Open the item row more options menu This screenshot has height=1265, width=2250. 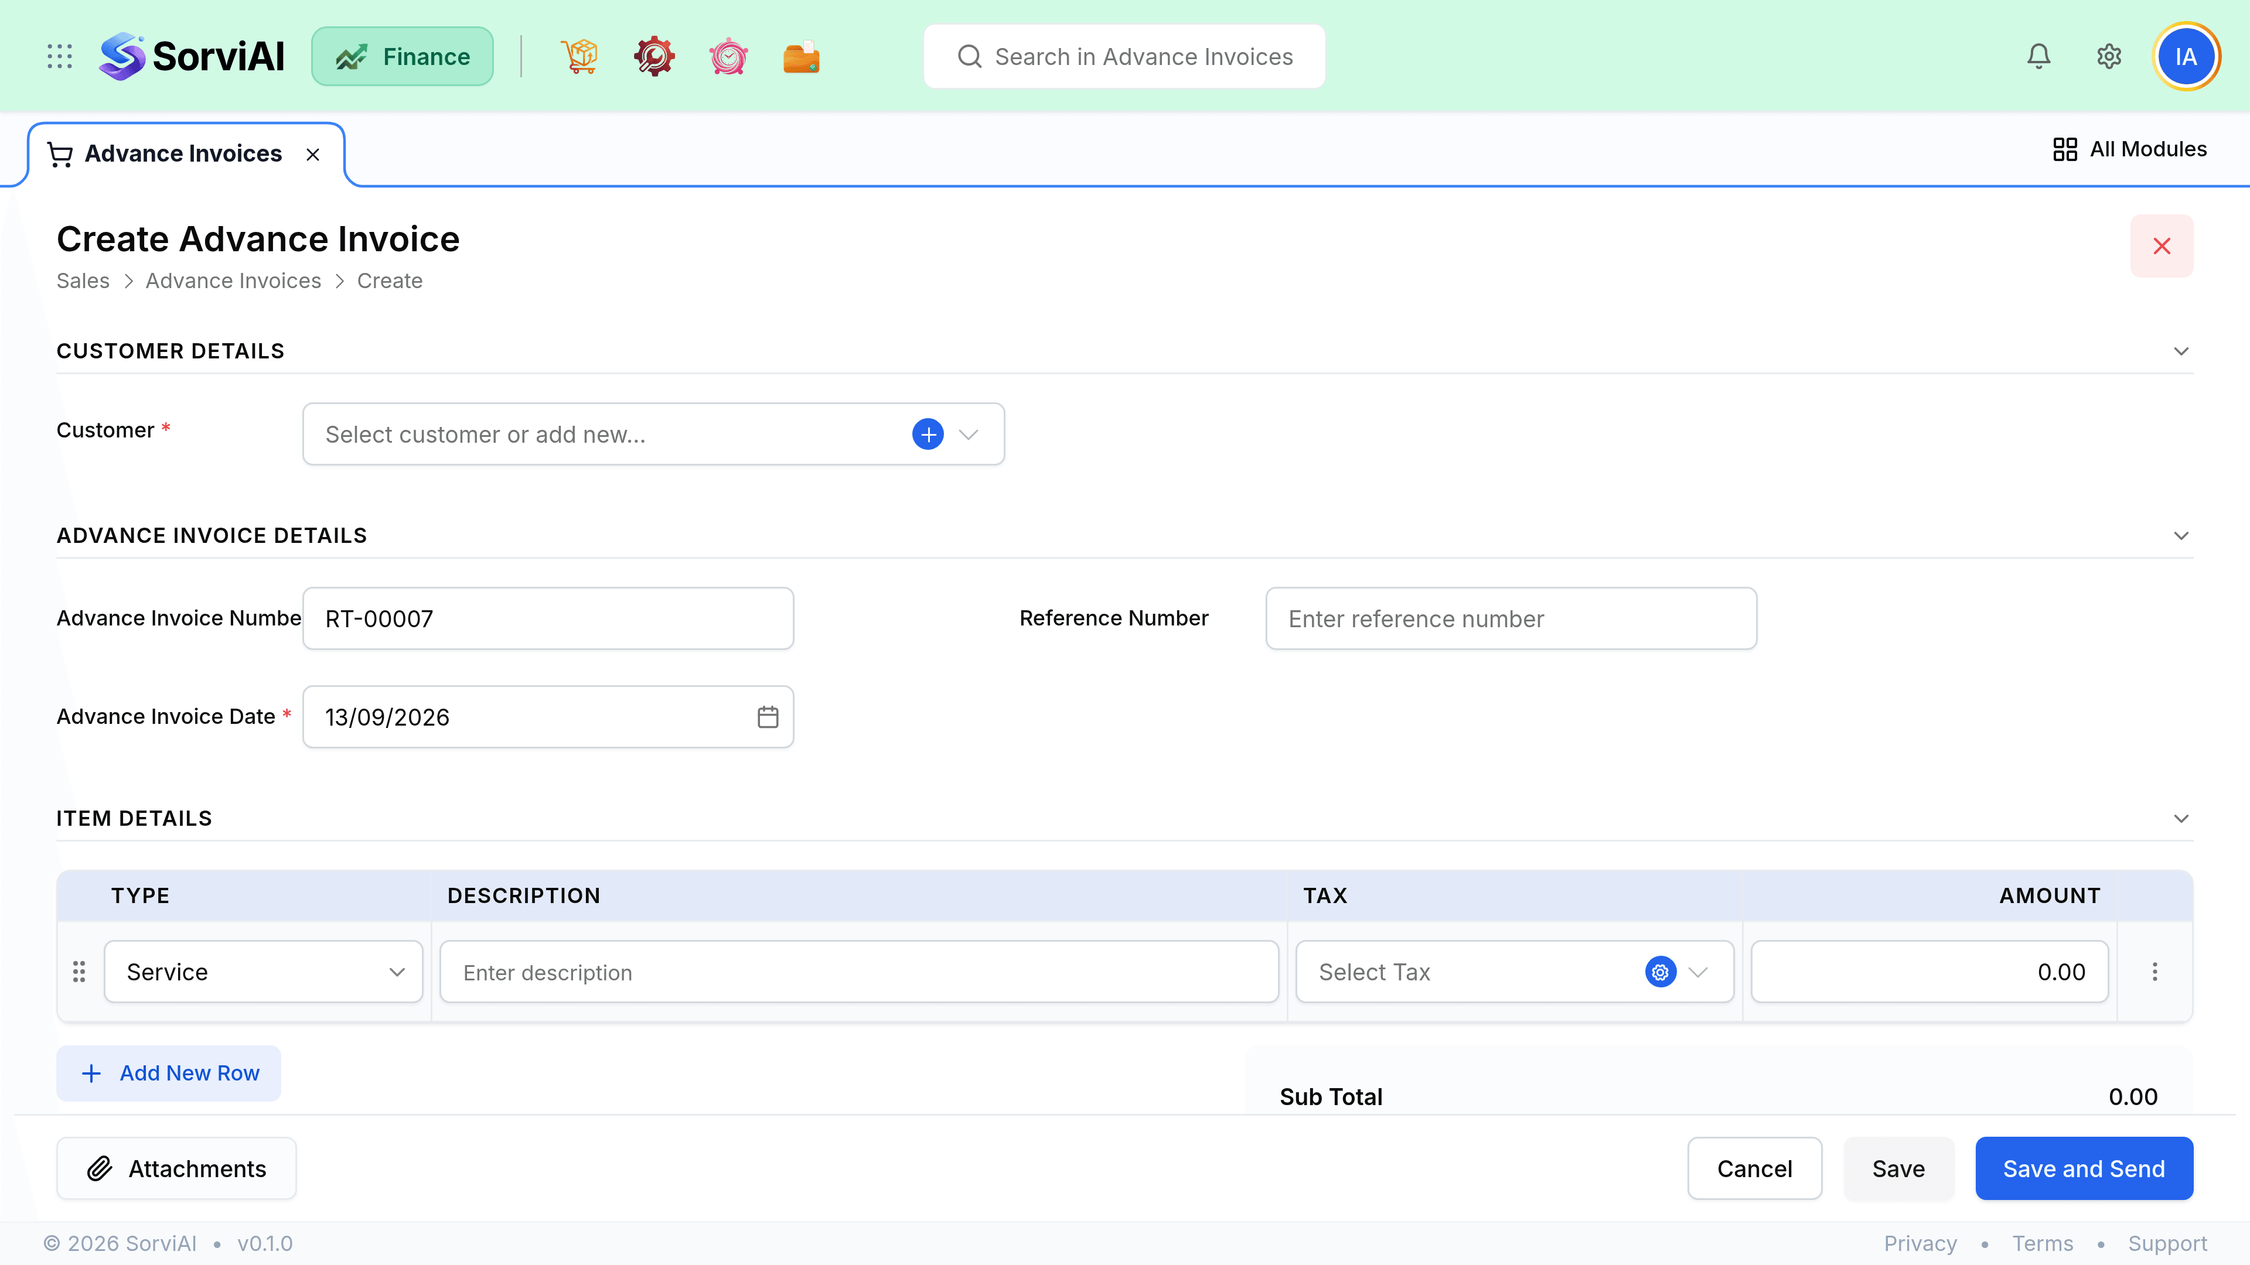pyautogui.click(x=2155, y=972)
